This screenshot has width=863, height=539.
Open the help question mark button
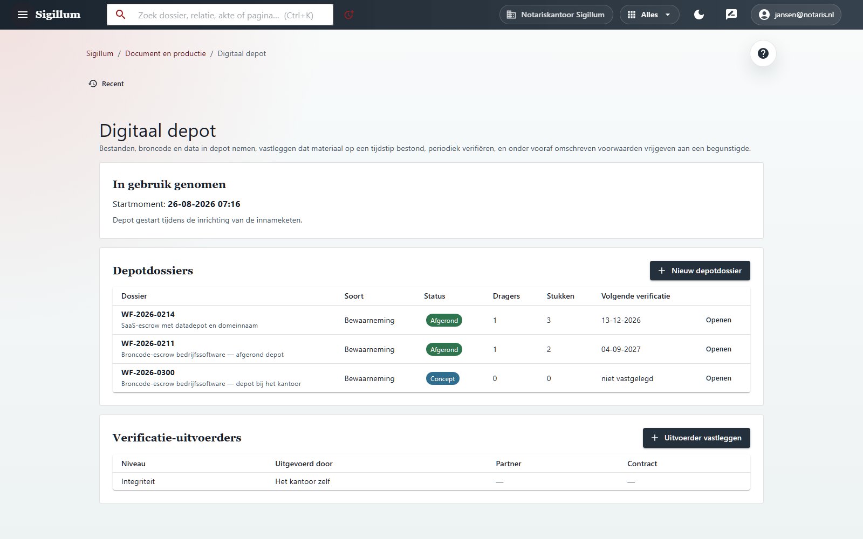pos(763,53)
